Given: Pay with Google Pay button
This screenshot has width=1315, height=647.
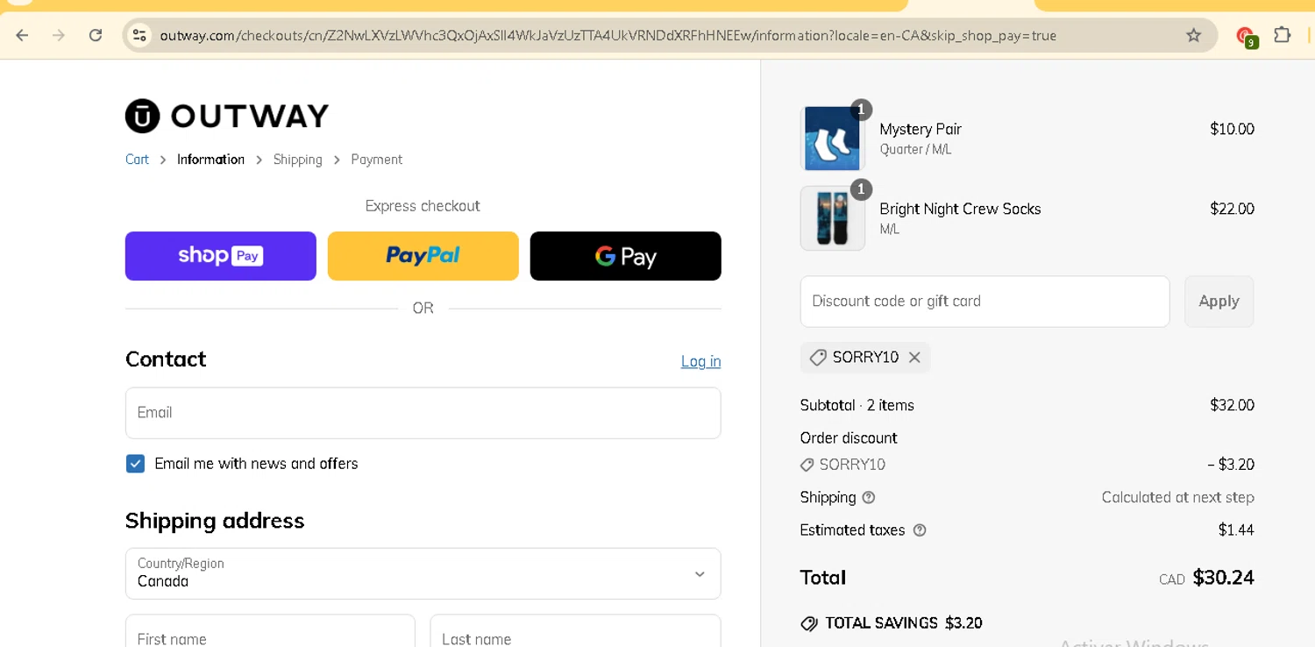Looking at the screenshot, I should (626, 256).
